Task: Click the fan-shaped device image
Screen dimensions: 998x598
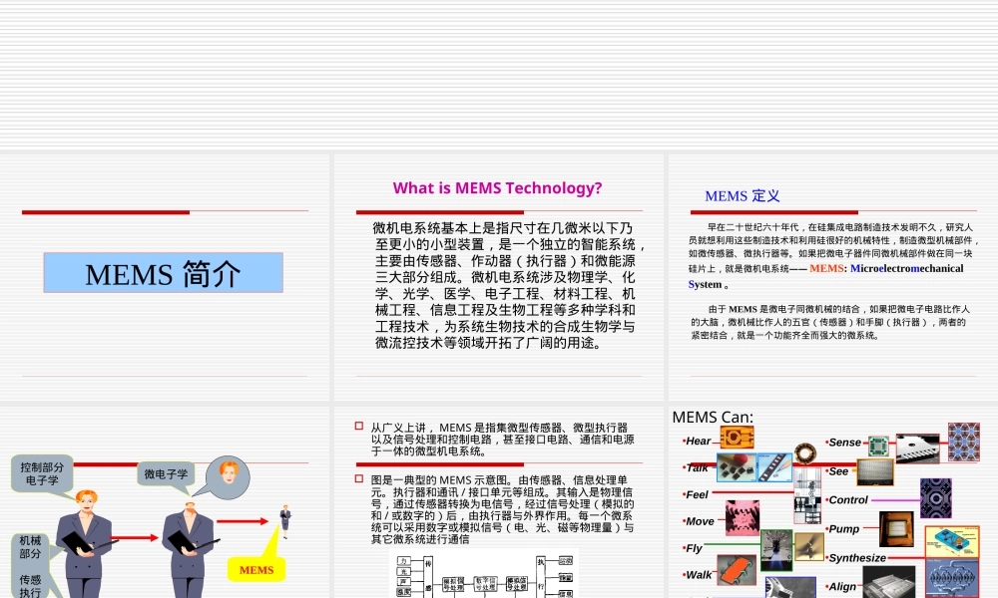Action: coord(808,546)
